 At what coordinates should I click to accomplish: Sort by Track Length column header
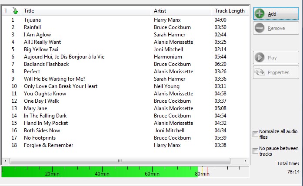[230, 10]
